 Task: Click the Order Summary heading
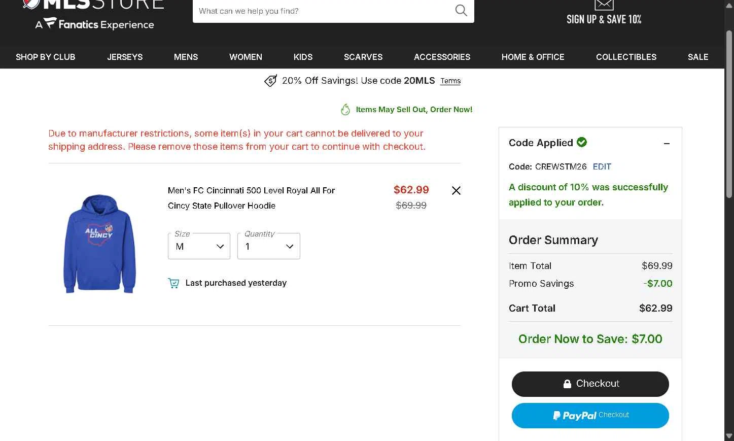tap(553, 240)
